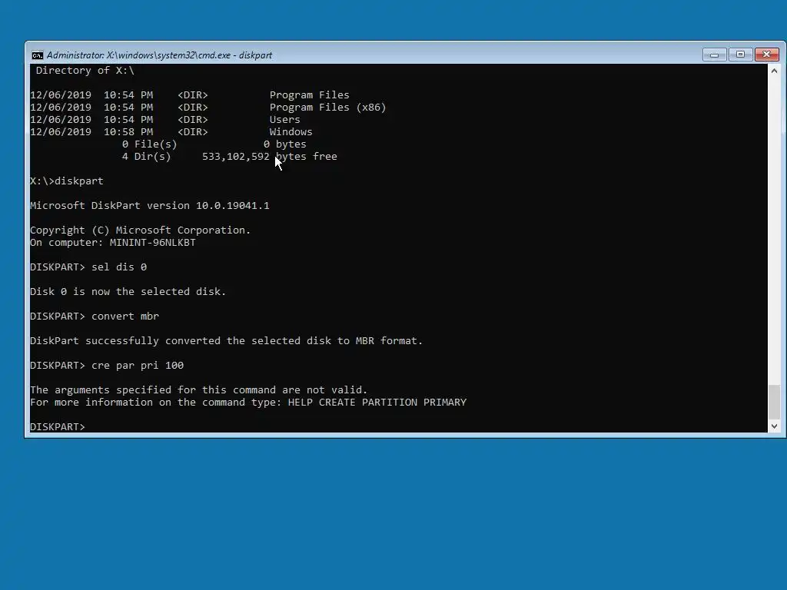
Task: Maximize the diskpart command window
Action: [x=740, y=55]
